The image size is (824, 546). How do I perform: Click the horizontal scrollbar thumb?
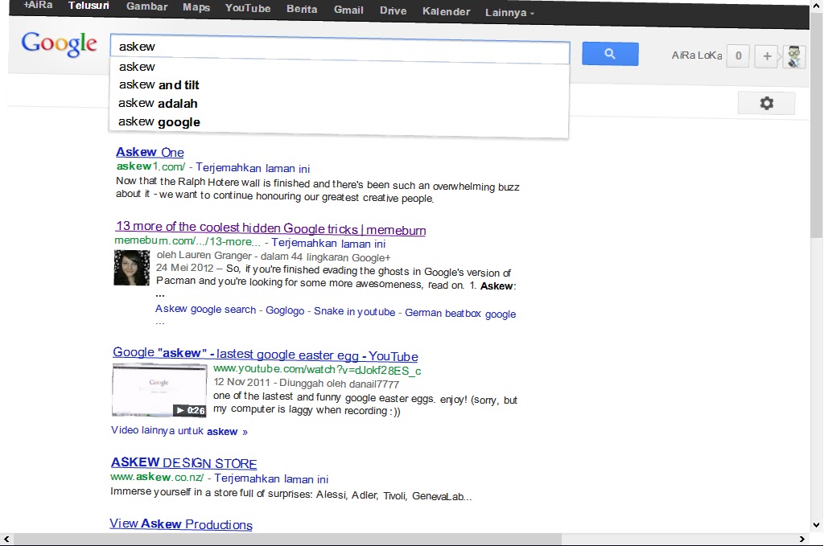(x=287, y=540)
